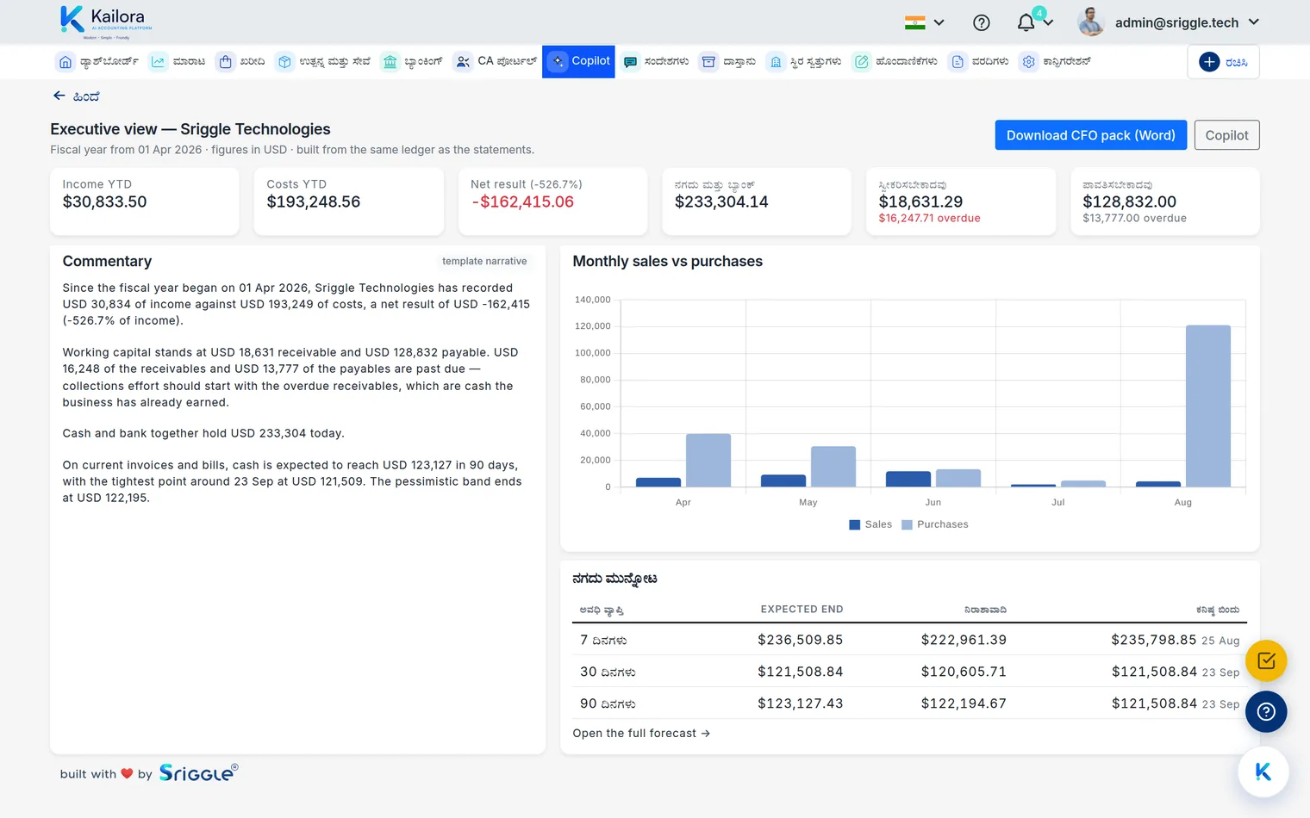Click the dark blue floating help button

[x=1266, y=712]
